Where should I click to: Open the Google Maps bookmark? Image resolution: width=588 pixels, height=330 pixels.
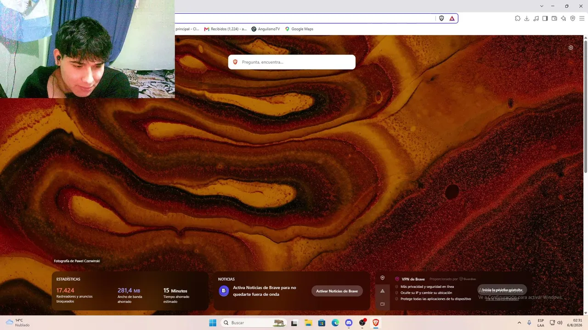coord(299,29)
